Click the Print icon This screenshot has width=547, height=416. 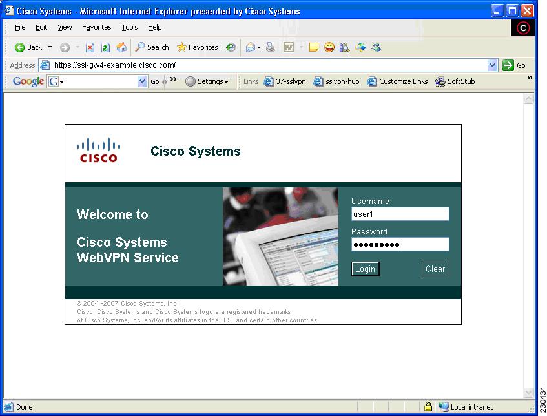[x=271, y=47]
